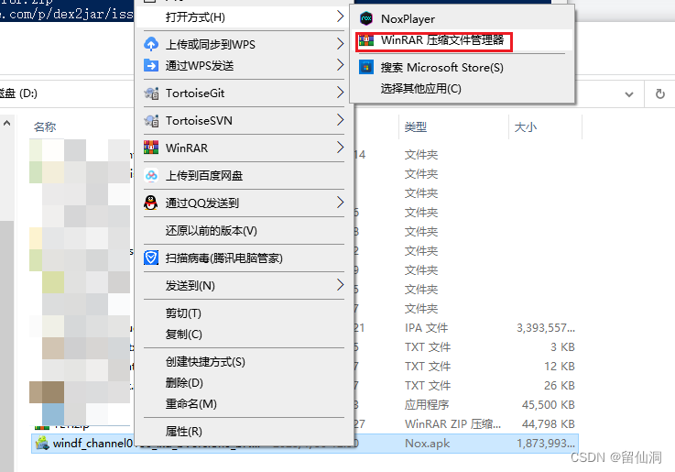Choose 扫描病毒(腾讯电脑管家) entry
This screenshot has width=675, height=472.
pyautogui.click(x=244, y=258)
